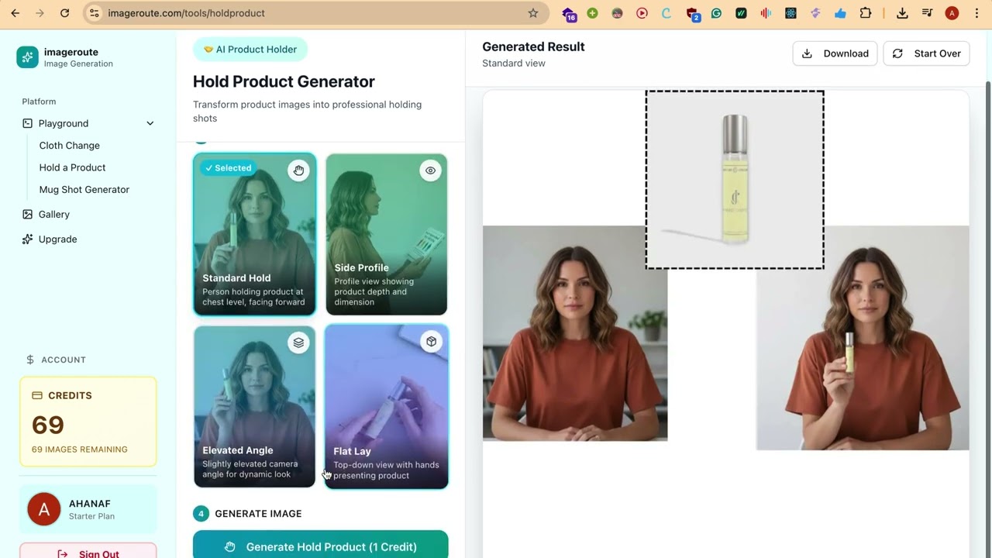The width and height of the screenshot is (992, 558).
Task: Click the Download button
Action: point(835,53)
